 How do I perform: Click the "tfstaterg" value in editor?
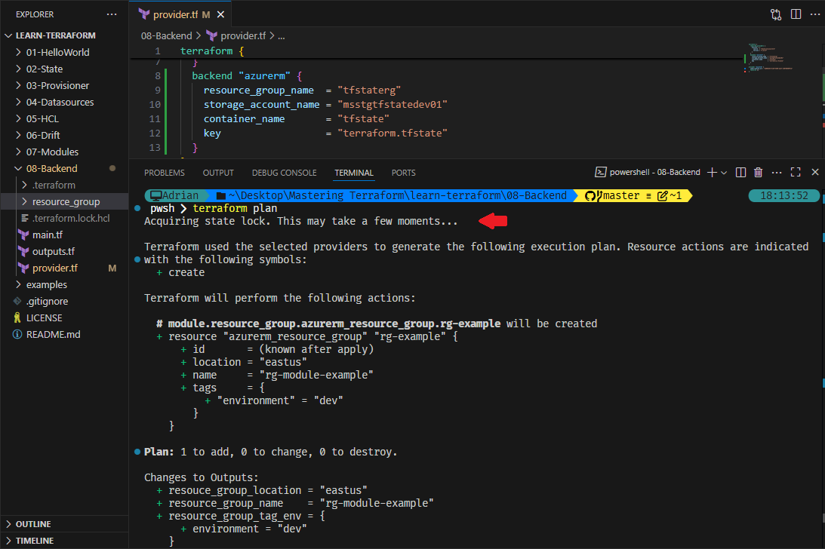[369, 90]
